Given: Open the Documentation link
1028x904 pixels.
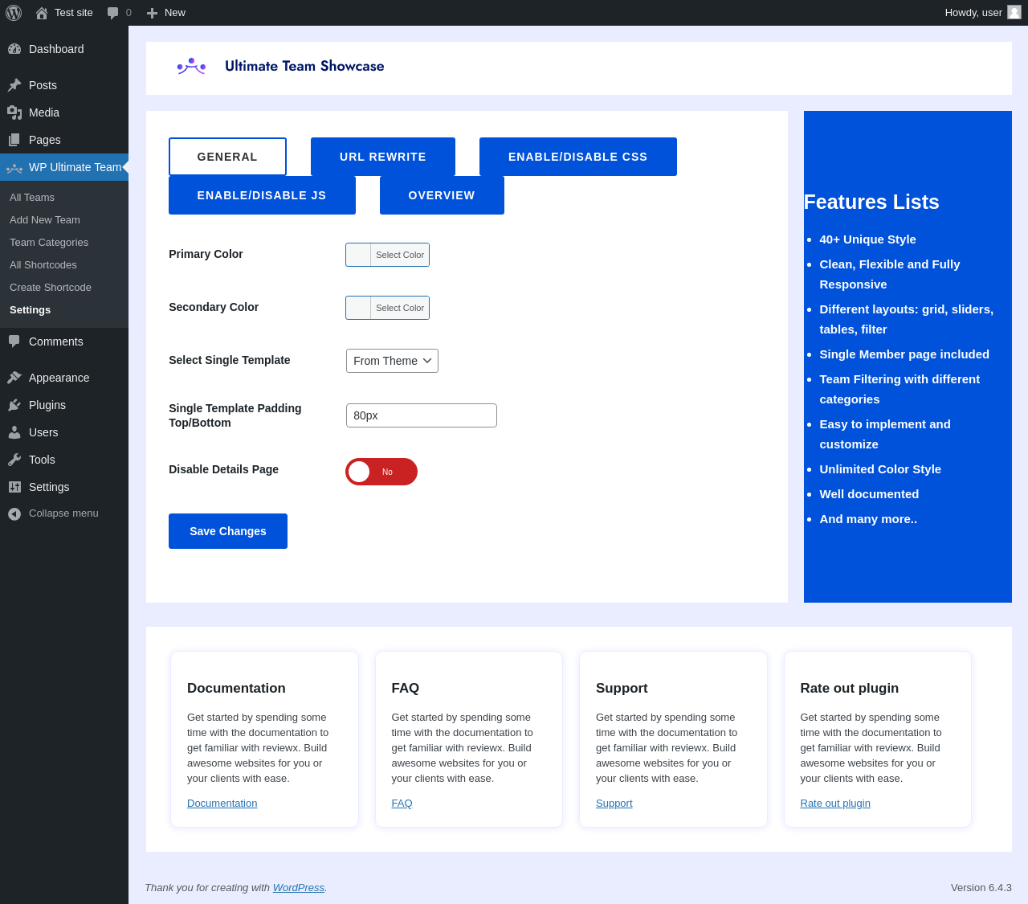Looking at the screenshot, I should (x=222, y=804).
